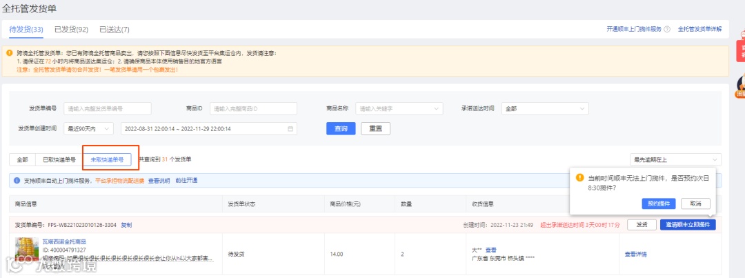Expand the 承诺送达时间 dropdown showing 全部

pos(545,108)
